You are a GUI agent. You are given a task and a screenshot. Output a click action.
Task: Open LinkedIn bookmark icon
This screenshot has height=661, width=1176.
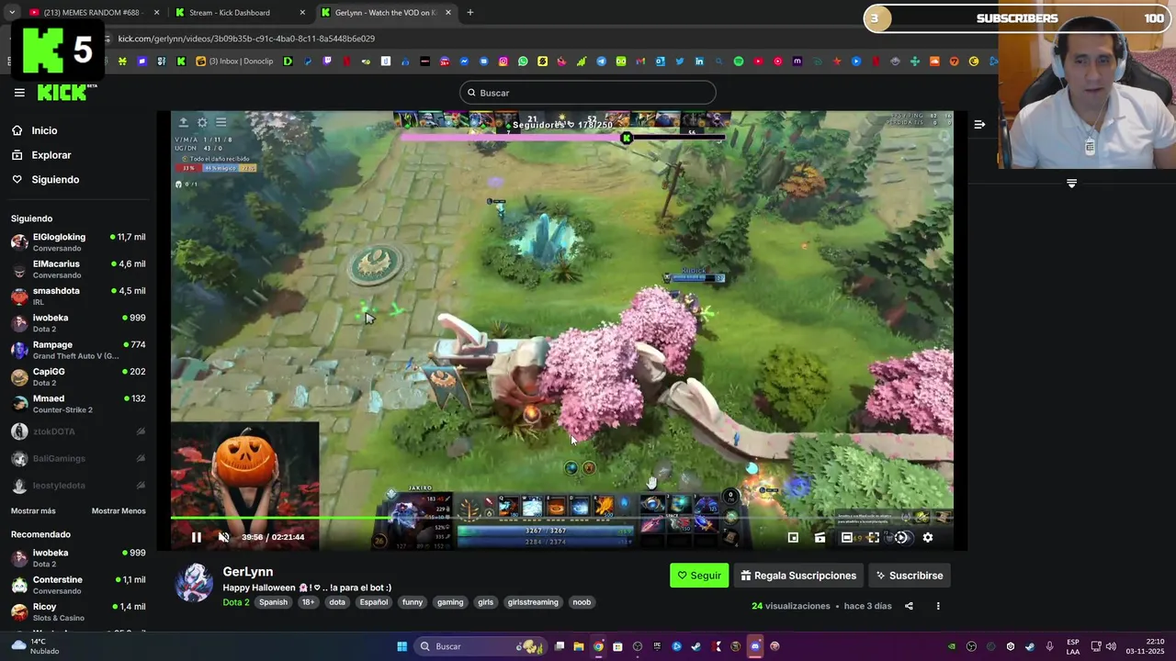[699, 62]
